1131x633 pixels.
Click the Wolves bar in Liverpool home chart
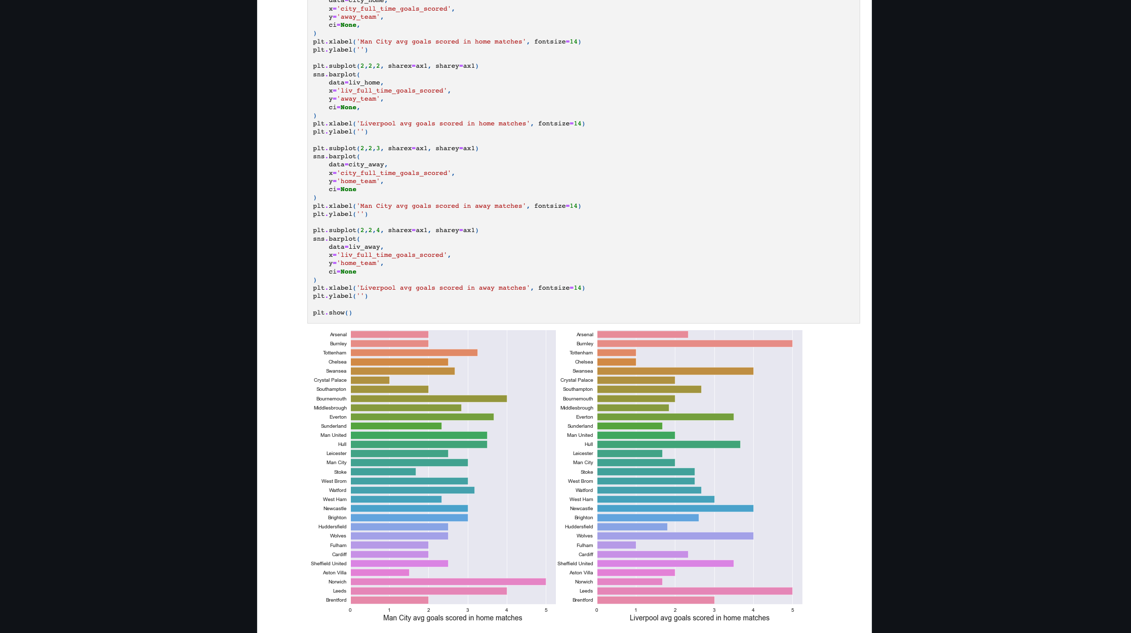[x=673, y=535]
